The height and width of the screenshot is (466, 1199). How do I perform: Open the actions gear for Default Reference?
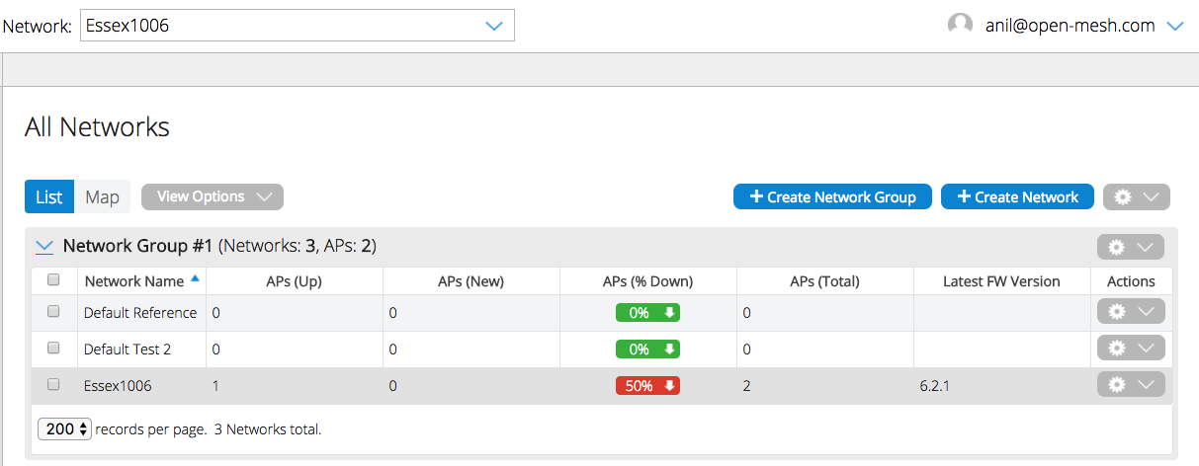pyautogui.click(x=1131, y=311)
